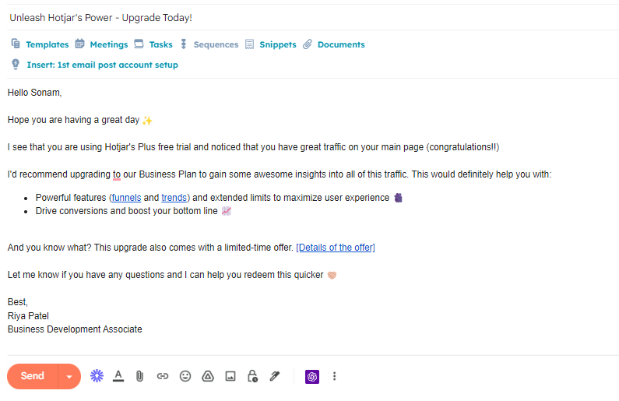
Task: Click the Tasks window icon
Action: pos(139,44)
